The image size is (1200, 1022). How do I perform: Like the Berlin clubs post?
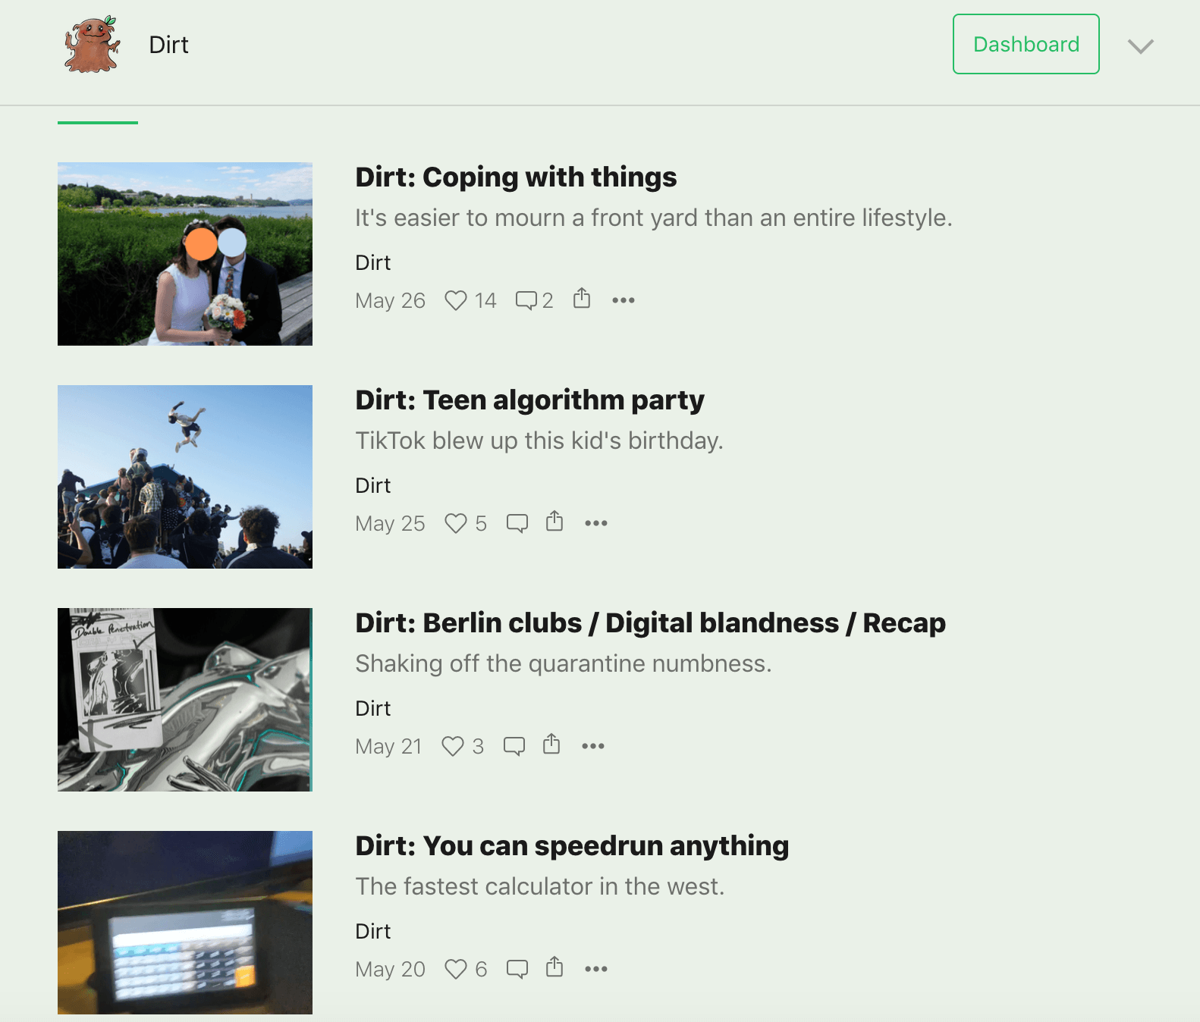(x=453, y=746)
